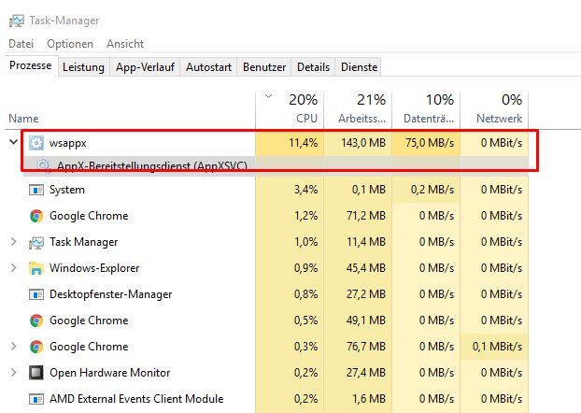Click the 0,8% CPU value
Screen dimensions: 581x413
click(x=305, y=294)
